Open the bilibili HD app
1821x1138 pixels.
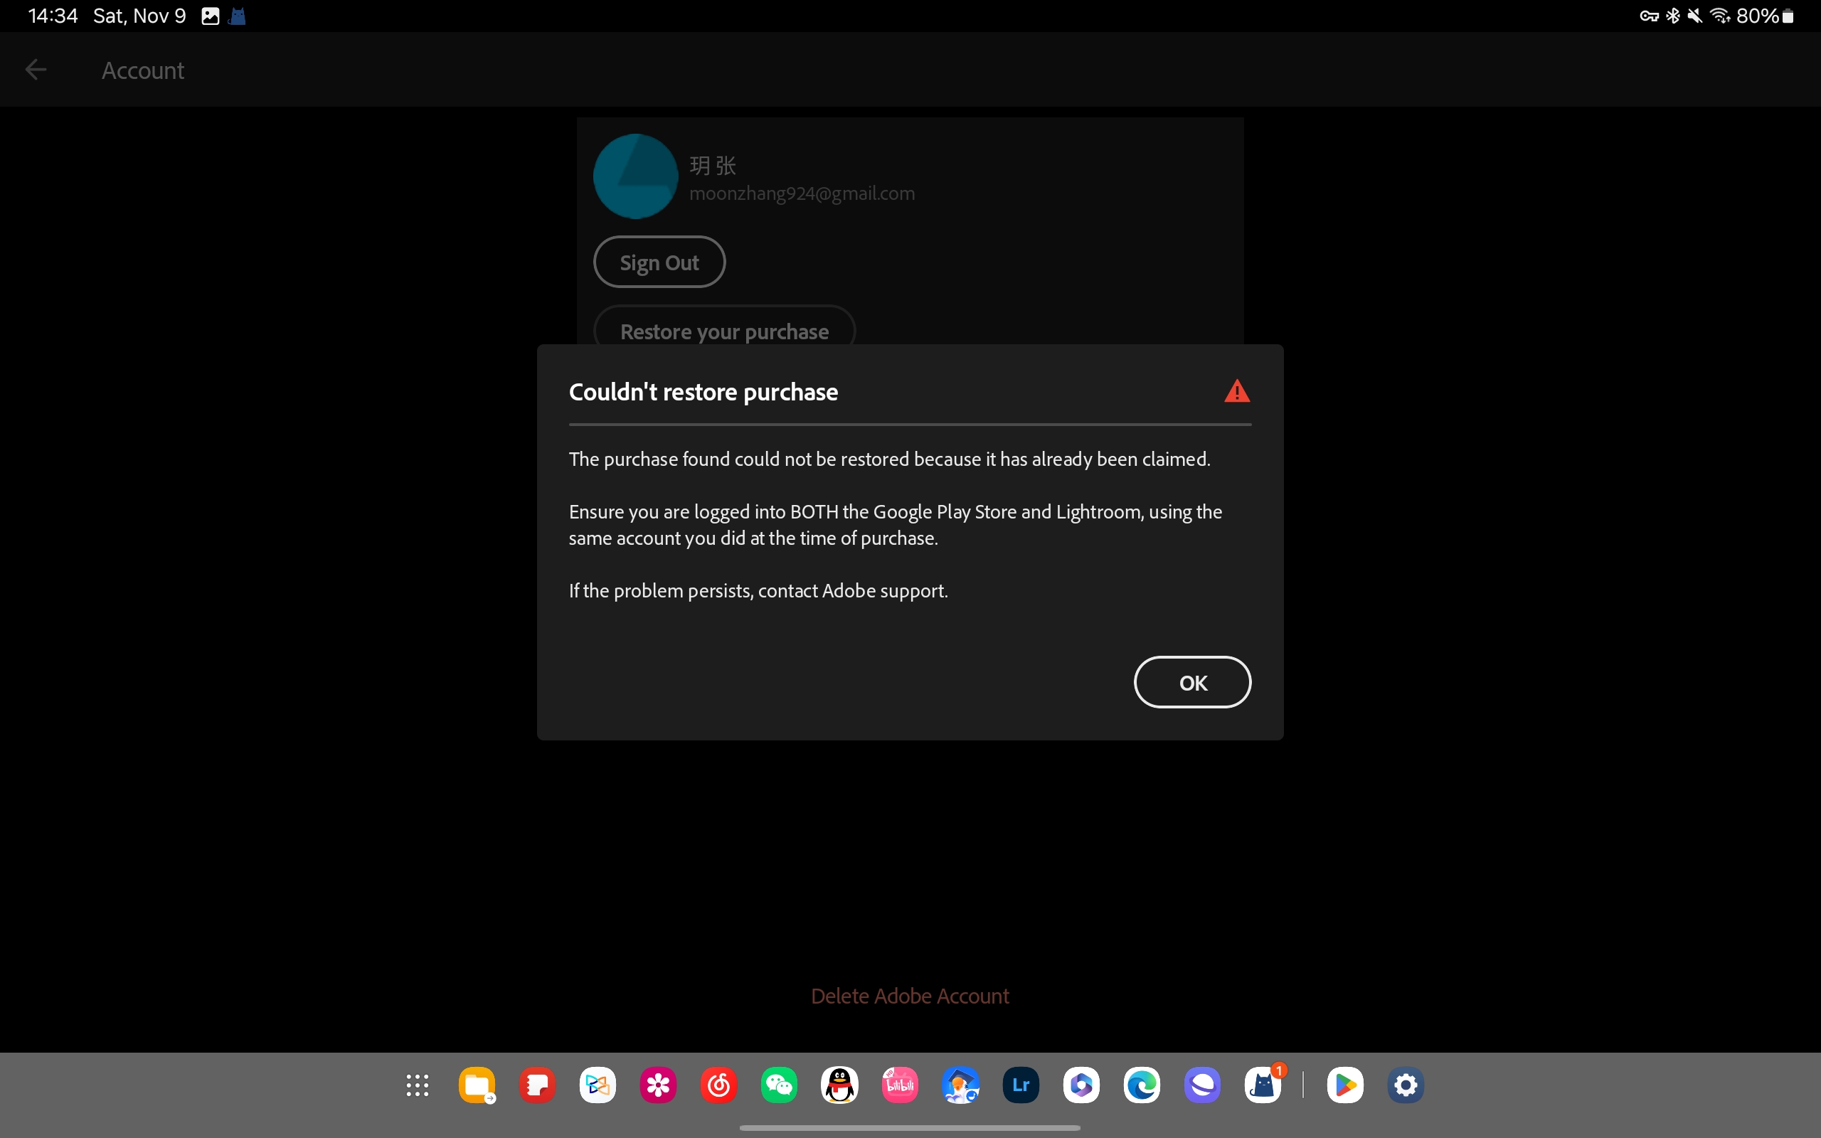(x=900, y=1085)
